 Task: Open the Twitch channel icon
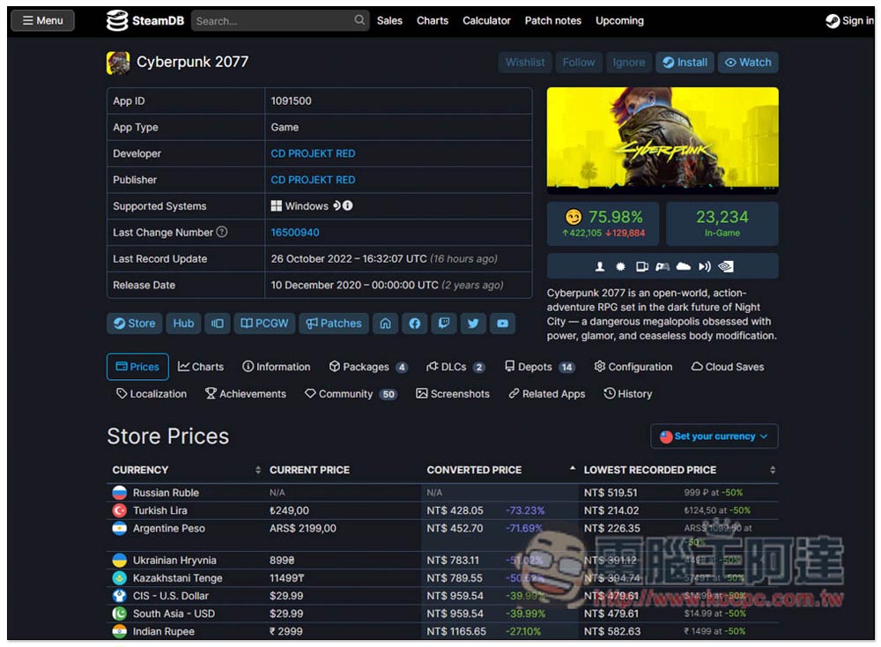444,323
